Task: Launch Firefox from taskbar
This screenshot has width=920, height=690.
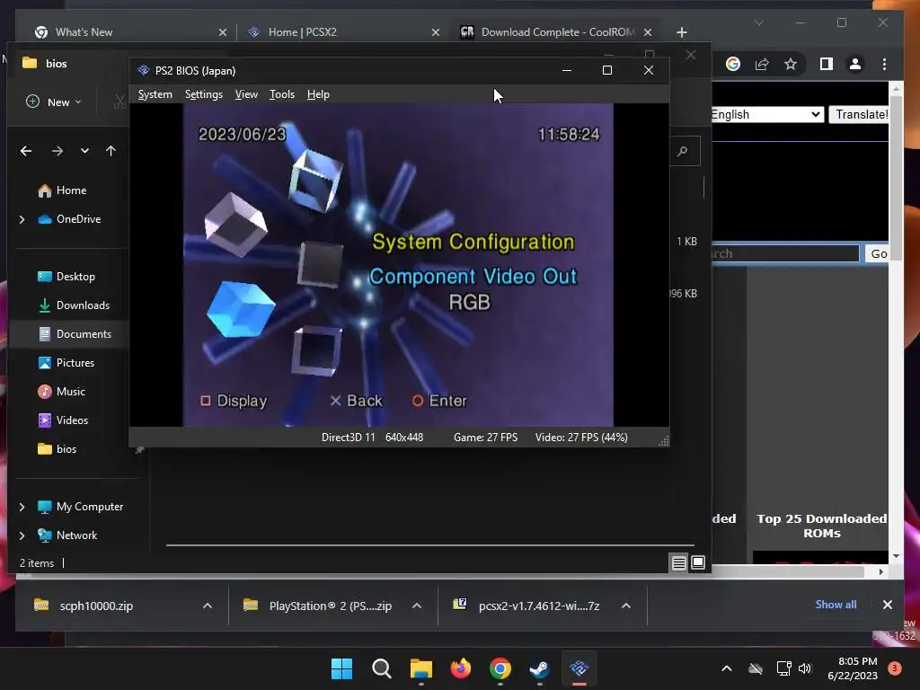Action: pyautogui.click(x=461, y=668)
